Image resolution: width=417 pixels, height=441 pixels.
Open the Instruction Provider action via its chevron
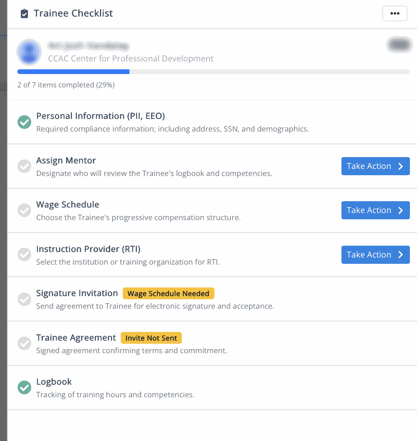pyautogui.click(x=402, y=254)
